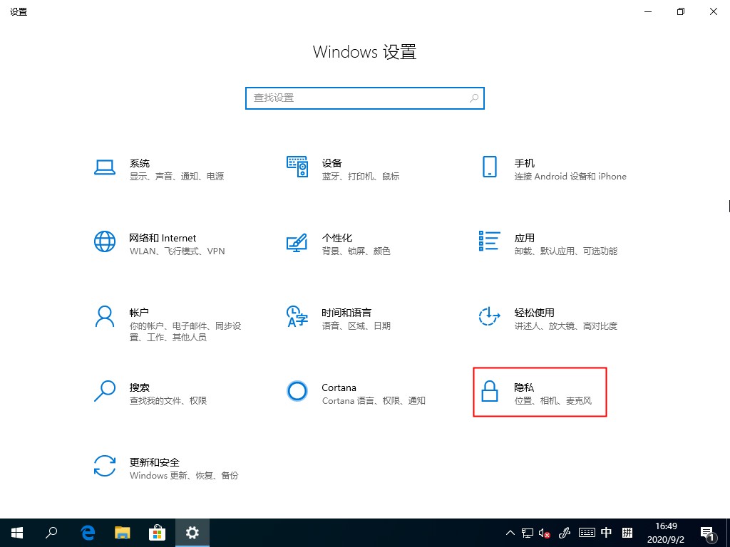This screenshot has width=730, height=547.
Task: Launch Microsoft Edge from the taskbar
Action: pos(87,532)
